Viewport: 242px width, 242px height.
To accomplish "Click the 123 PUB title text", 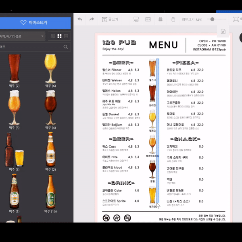I will pos(119,42).
